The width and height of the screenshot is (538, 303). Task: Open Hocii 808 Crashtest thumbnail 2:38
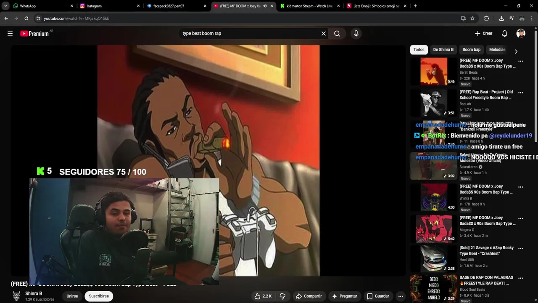tap(434, 259)
